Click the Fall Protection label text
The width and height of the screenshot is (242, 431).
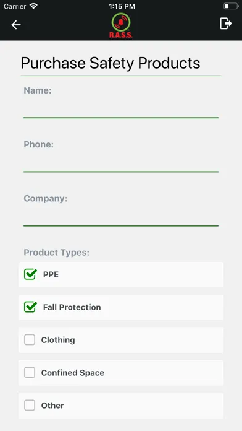click(72, 307)
